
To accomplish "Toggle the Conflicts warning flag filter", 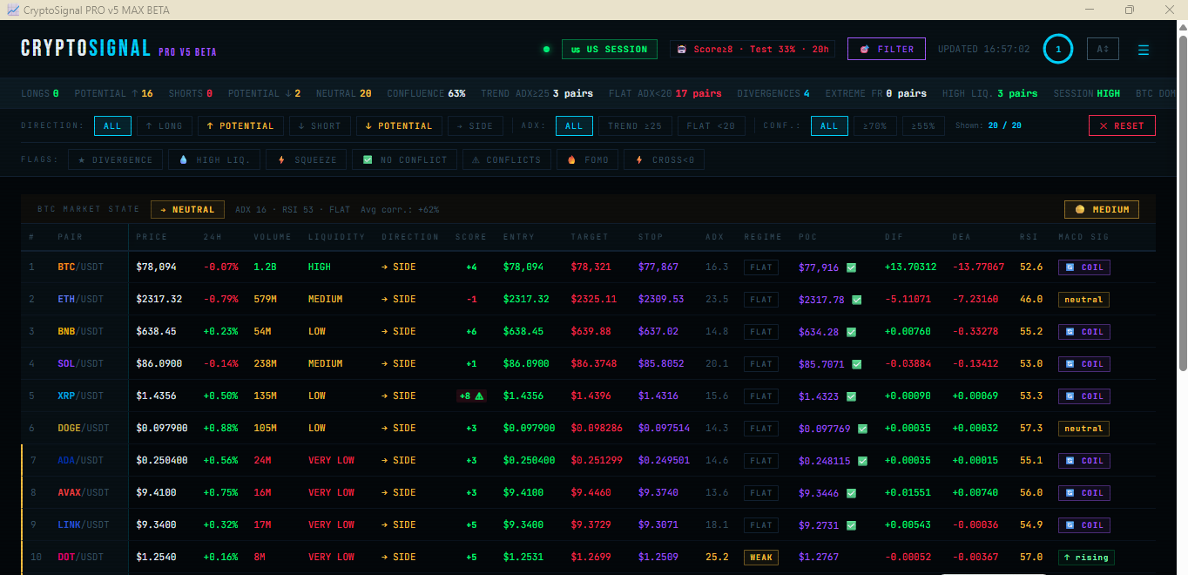I will tap(506, 159).
